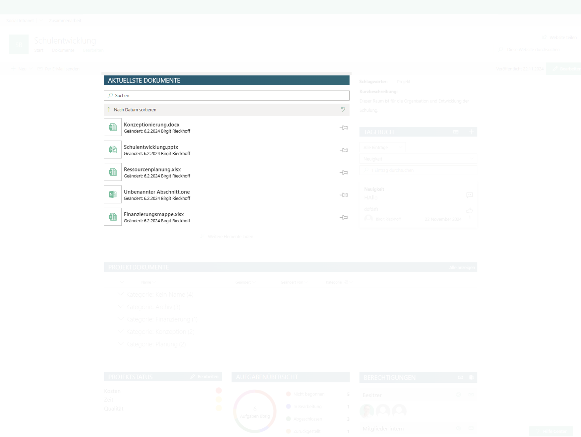Open the Excel icon for Ressourcenplanung.xlsx
581x437 pixels.
(113, 172)
